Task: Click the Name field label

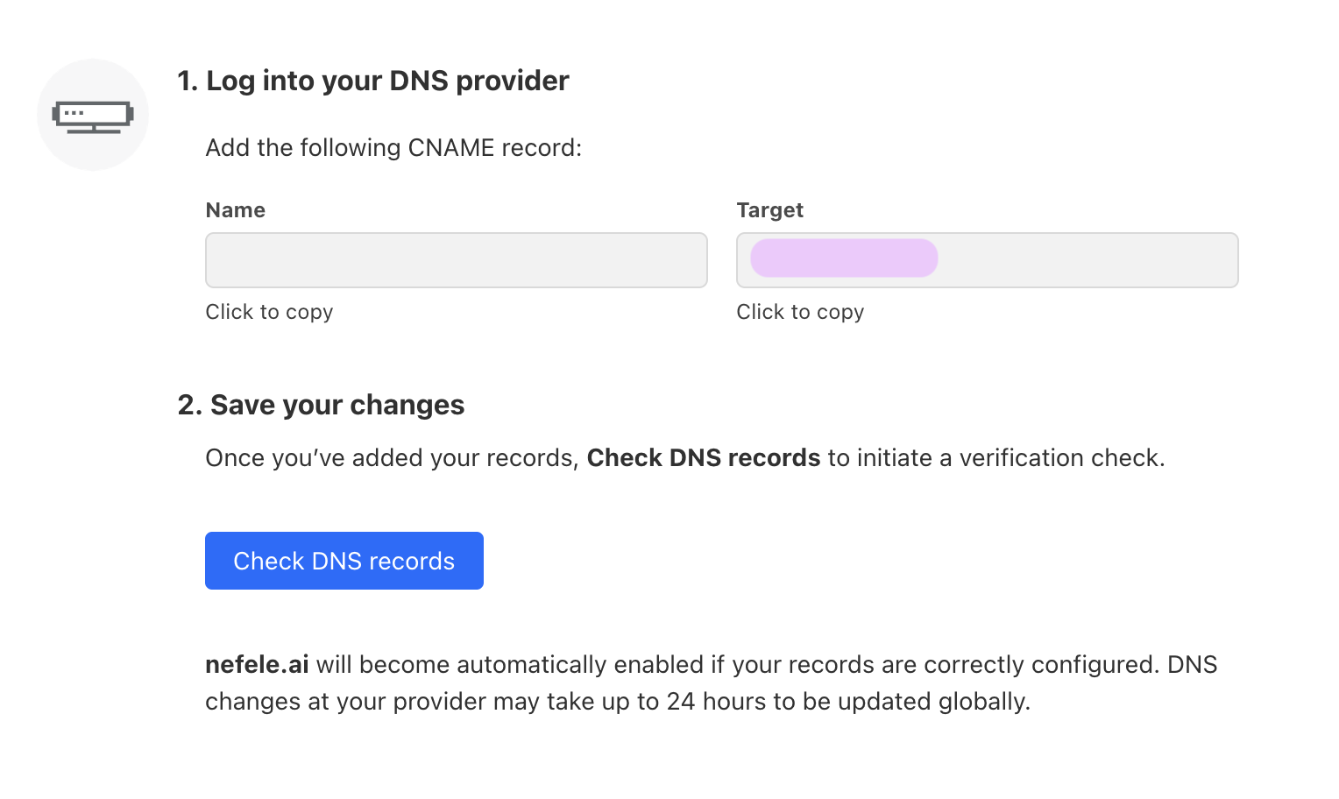Action: (x=235, y=210)
